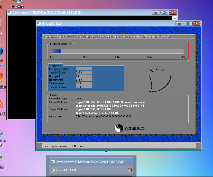Click the Current file $TxfLogContainer text
The width and height of the screenshot is (213, 177).
pyautogui.click(x=104, y=116)
